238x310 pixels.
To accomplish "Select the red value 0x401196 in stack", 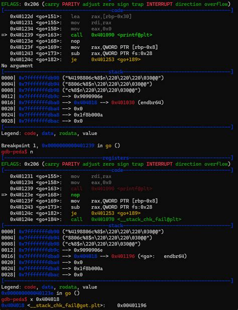I will (x=123, y=256).
